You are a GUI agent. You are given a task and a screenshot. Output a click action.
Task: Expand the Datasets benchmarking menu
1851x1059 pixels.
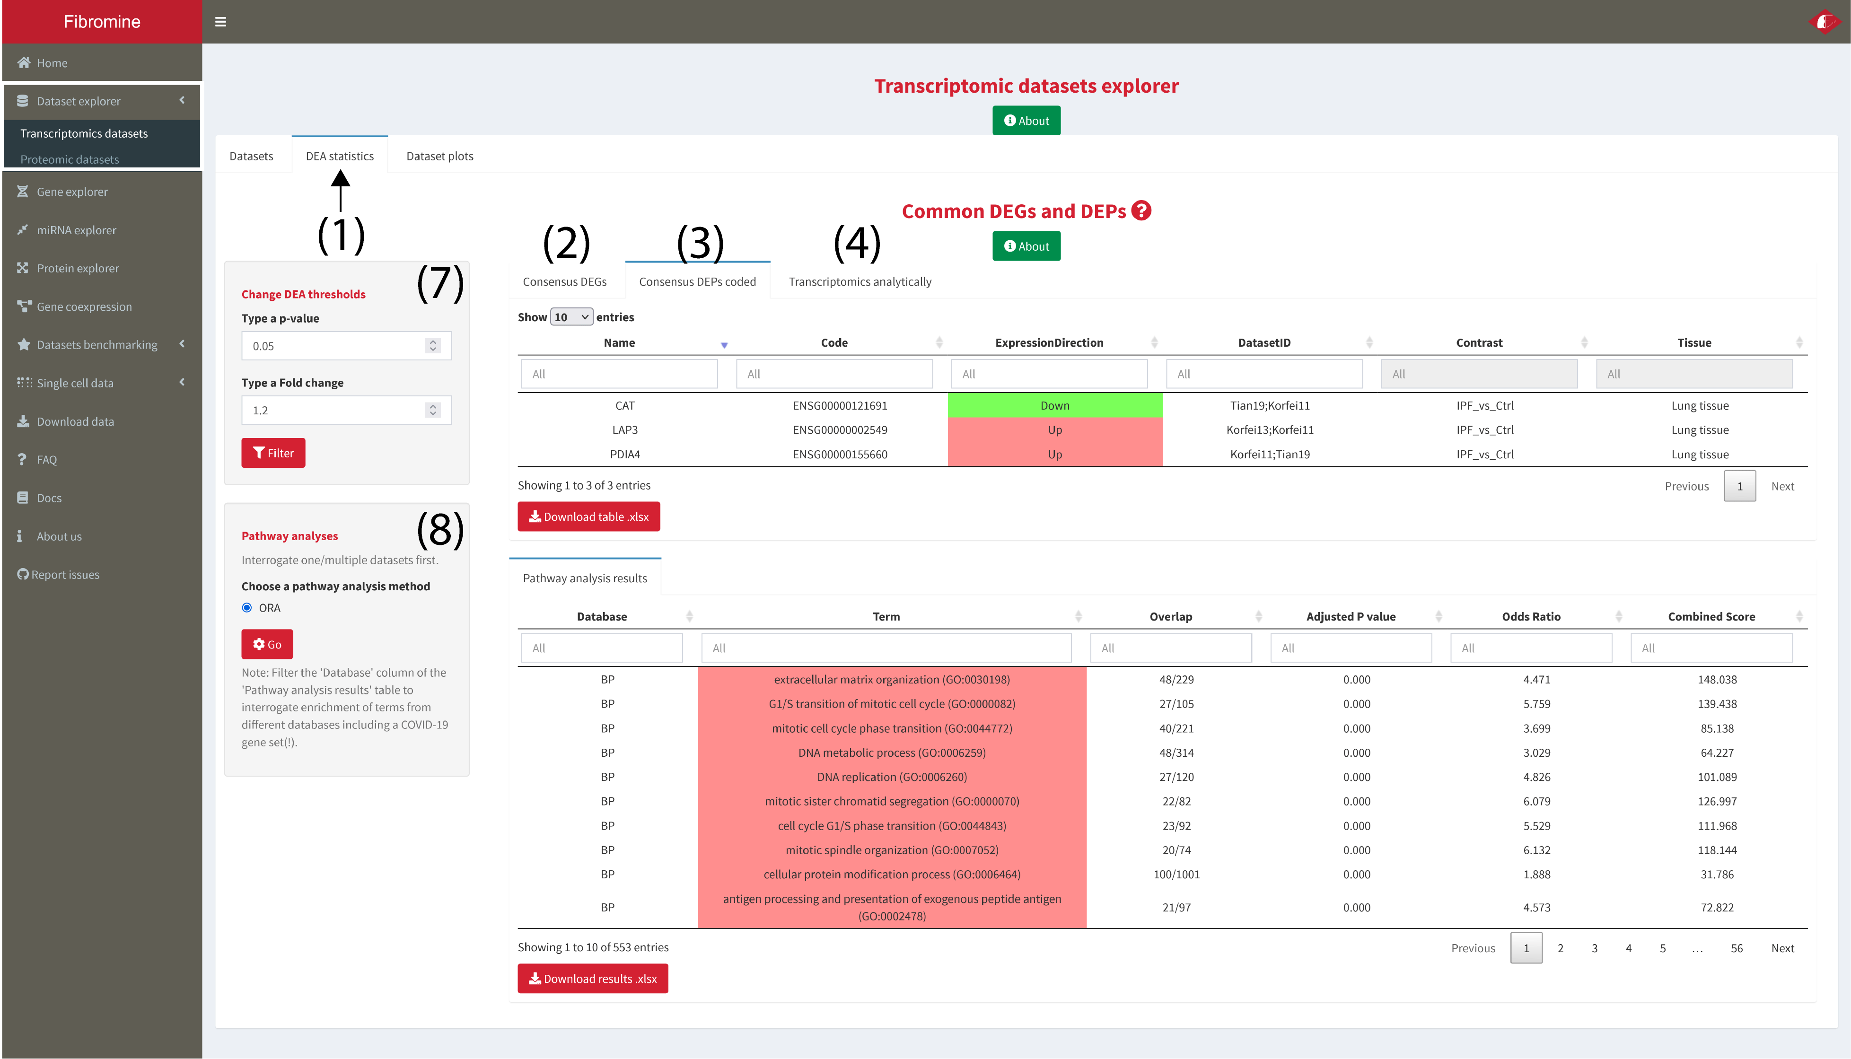click(181, 344)
